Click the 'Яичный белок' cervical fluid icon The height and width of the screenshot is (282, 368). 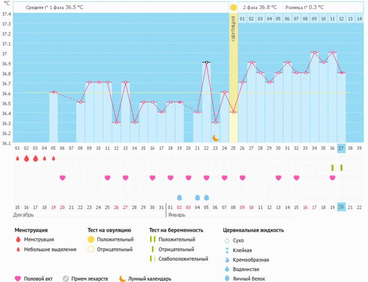(227, 279)
